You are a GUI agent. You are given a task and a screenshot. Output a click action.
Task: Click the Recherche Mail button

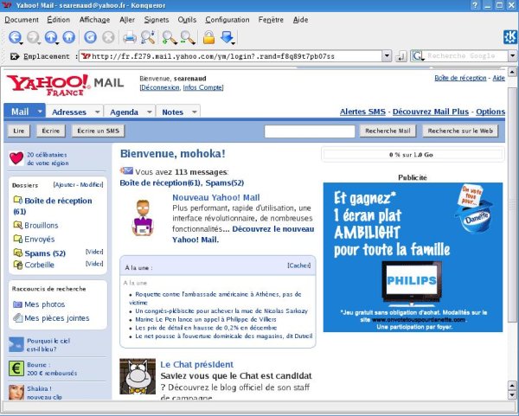(x=388, y=131)
